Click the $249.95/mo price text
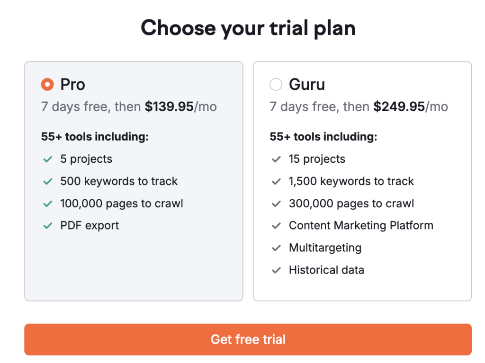 410,106
